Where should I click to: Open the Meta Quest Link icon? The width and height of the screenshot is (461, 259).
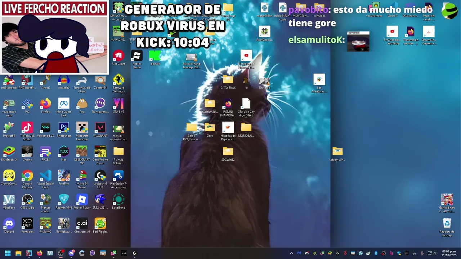point(64,108)
